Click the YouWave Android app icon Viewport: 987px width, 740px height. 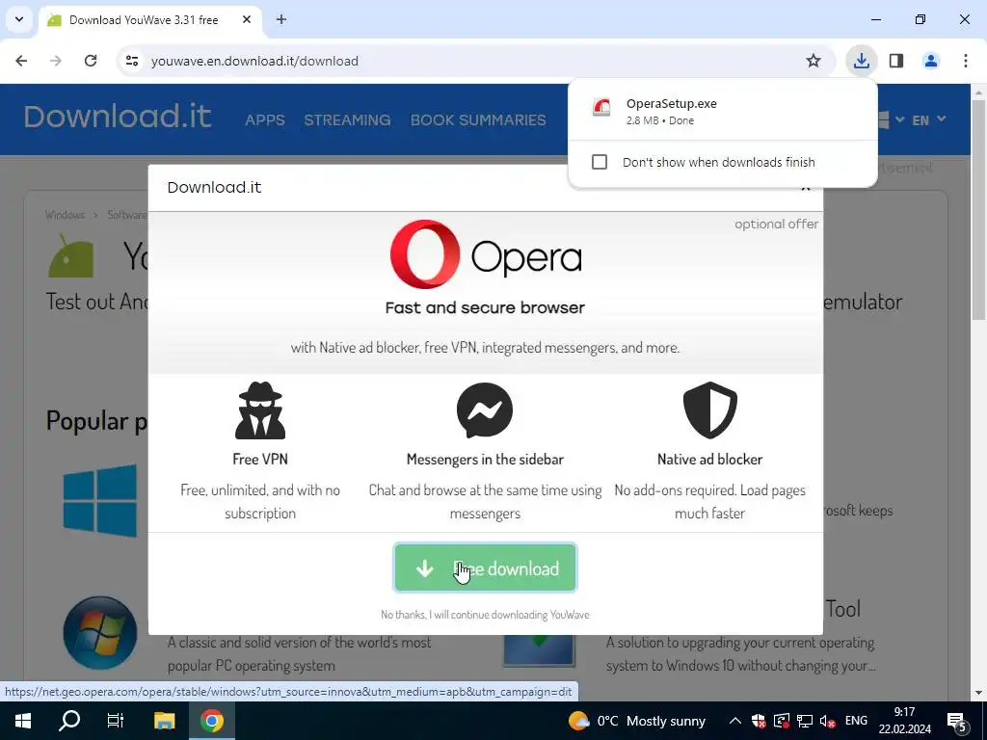[71, 255]
